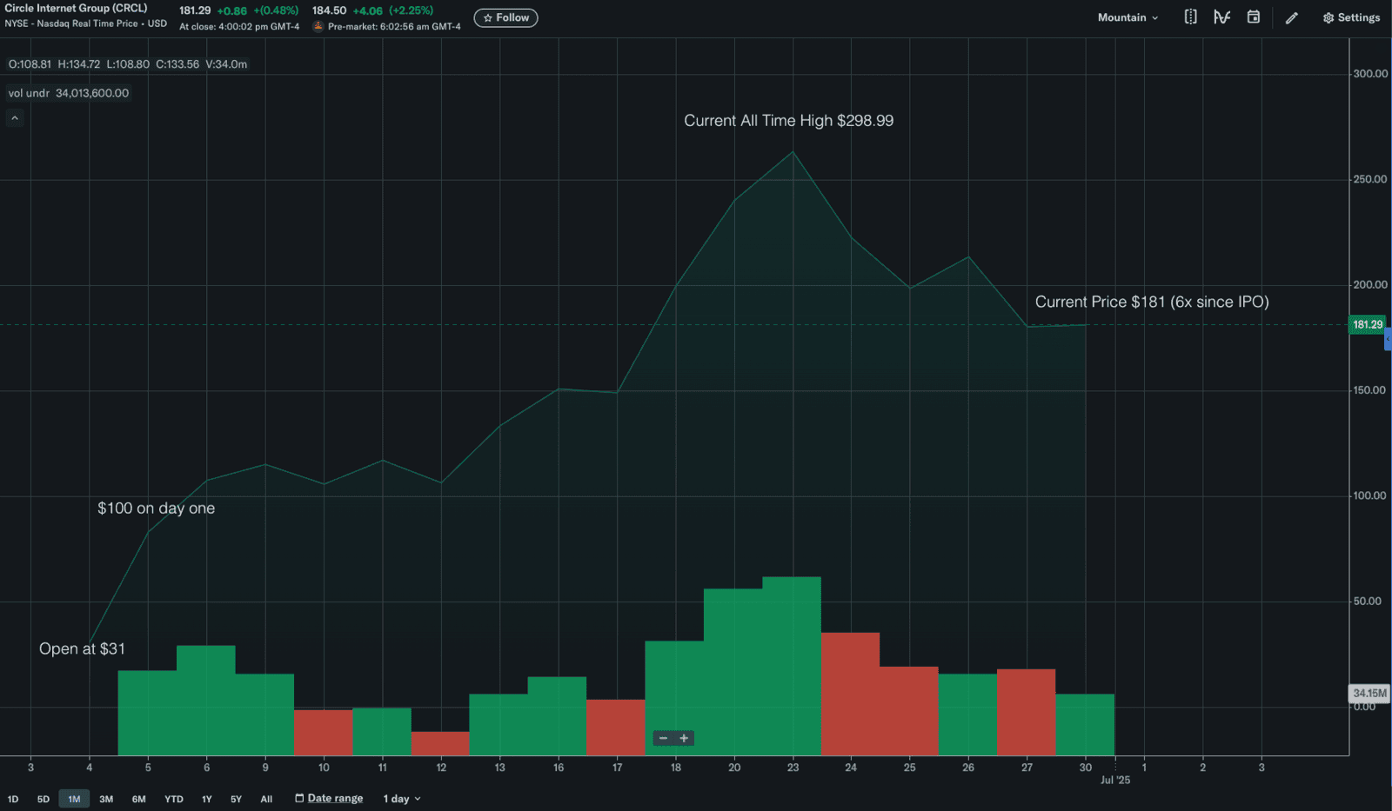1392x811 pixels.
Task: Click the Jul '25 axis label
Action: pyautogui.click(x=1115, y=780)
